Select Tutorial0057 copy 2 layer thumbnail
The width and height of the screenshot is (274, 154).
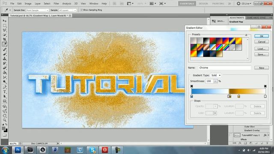pyautogui.click(x=237, y=135)
